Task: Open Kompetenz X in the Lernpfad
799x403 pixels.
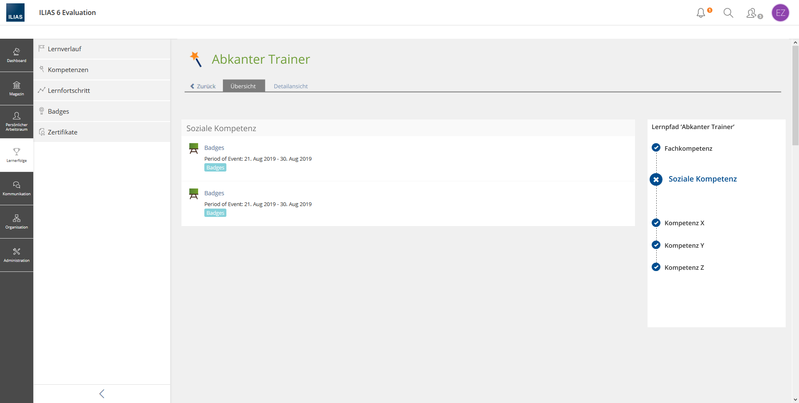Action: 685,223
